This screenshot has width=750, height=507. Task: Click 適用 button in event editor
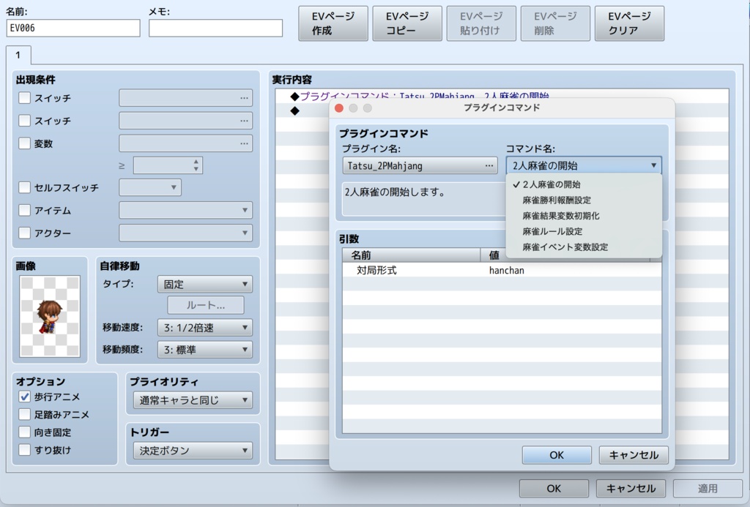(708, 489)
